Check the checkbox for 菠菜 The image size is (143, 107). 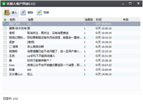5,47
